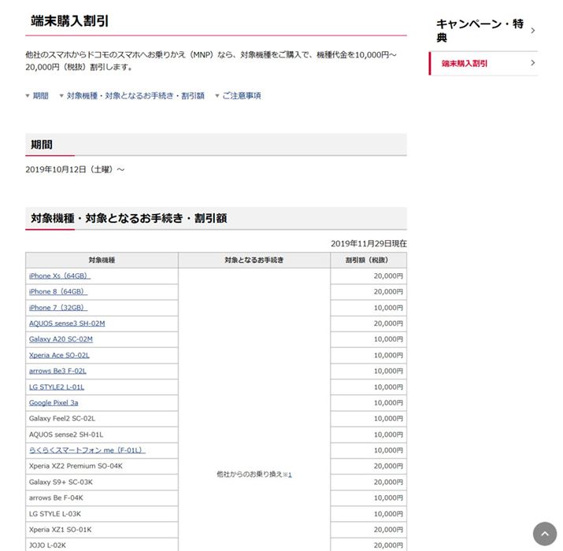563x551 pixels.
Task: Open the iPhone 8 (64GB) link
Action: [57, 292]
